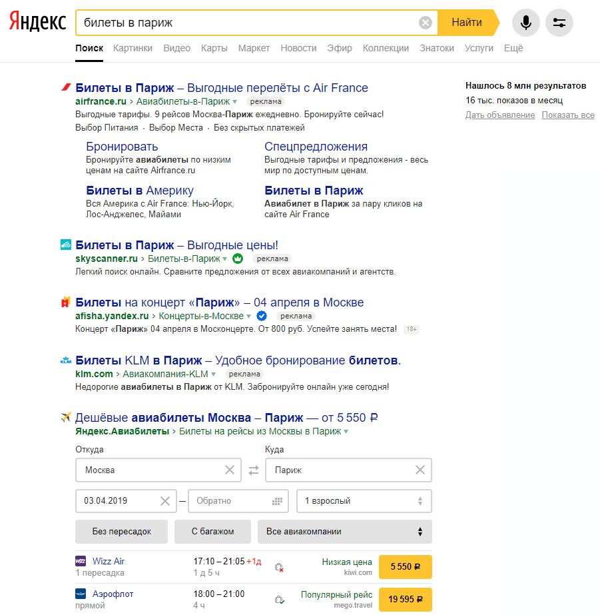This screenshot has height=615, width=600.
Task: Clear the 03.04.2019 departure date
Action: (x=165, y=501)
